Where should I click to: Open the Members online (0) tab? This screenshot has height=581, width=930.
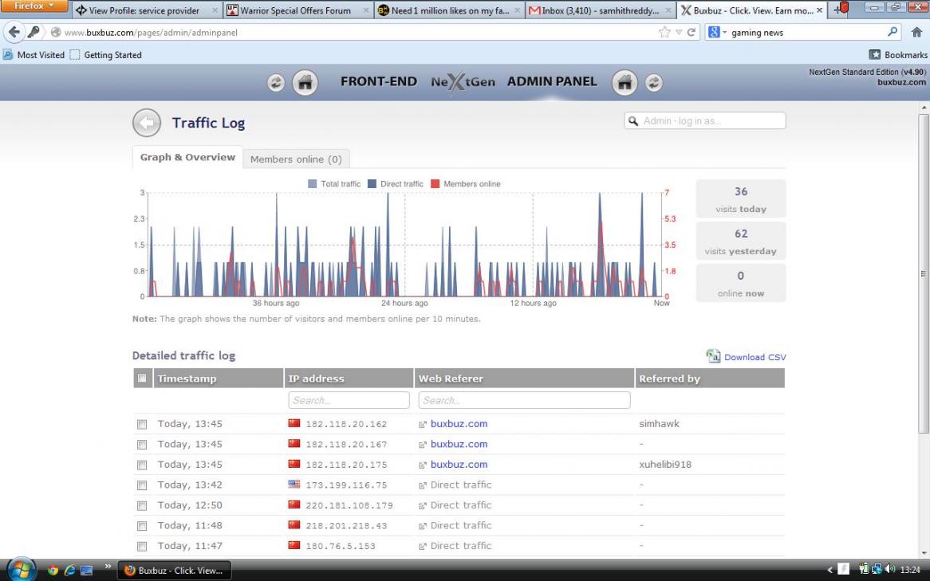click(x=296, y=159)
